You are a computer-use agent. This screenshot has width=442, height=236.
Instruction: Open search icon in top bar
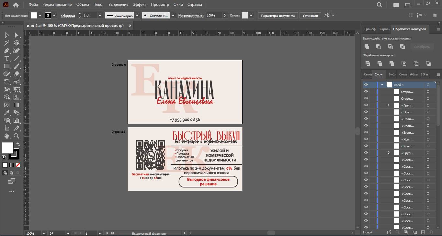(380, 5)
